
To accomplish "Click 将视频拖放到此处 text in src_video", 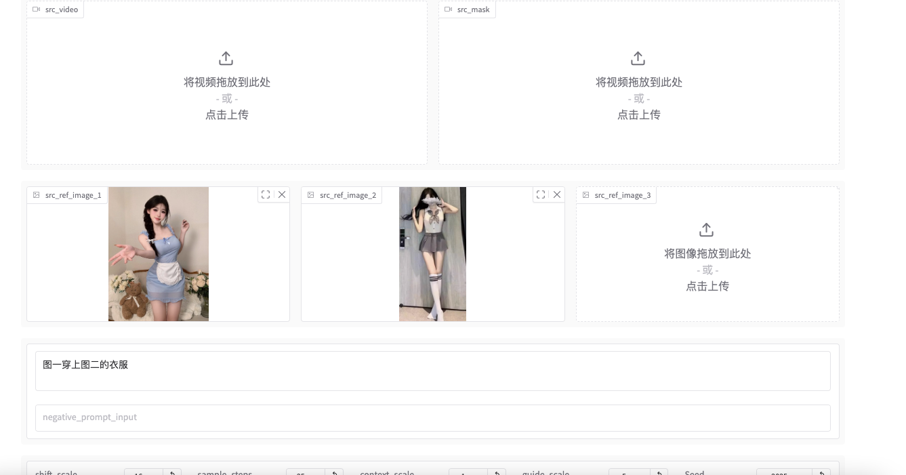I will 227,82.
